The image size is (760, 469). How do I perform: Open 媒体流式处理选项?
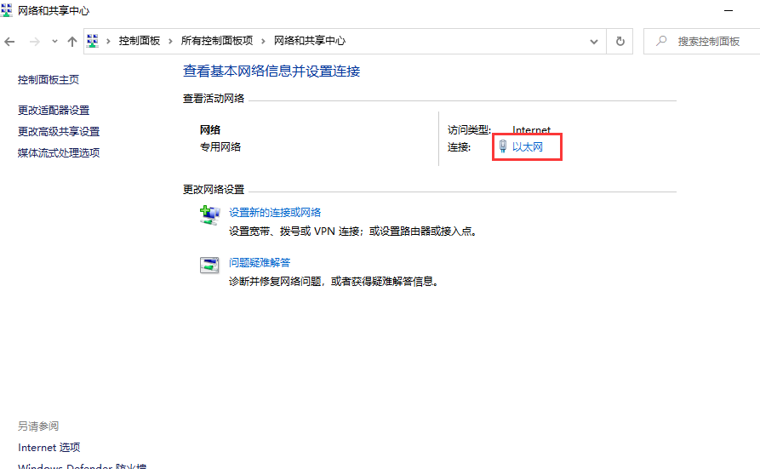coord(59,152)
